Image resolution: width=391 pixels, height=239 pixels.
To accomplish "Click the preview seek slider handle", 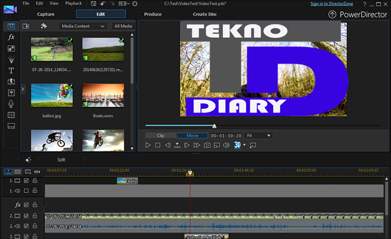I will coord(214,126).
